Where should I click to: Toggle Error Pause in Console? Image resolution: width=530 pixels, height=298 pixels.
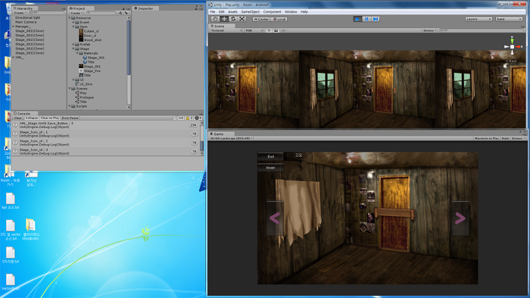click(x=70, y=118)
